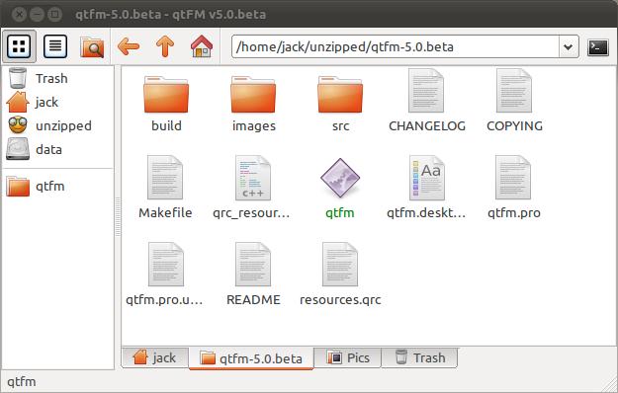Switch to detailed list view
Image resolution: width=618 pixels, height=393 pixels.
click(x=55, y=46)
